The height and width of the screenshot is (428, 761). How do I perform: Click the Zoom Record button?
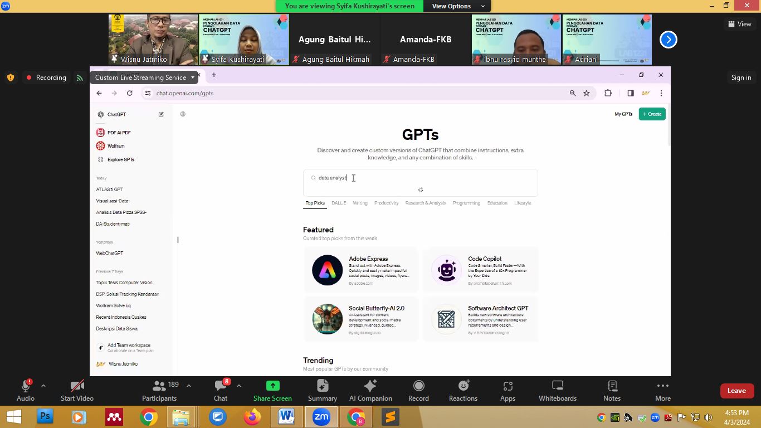tap(418, 390)
